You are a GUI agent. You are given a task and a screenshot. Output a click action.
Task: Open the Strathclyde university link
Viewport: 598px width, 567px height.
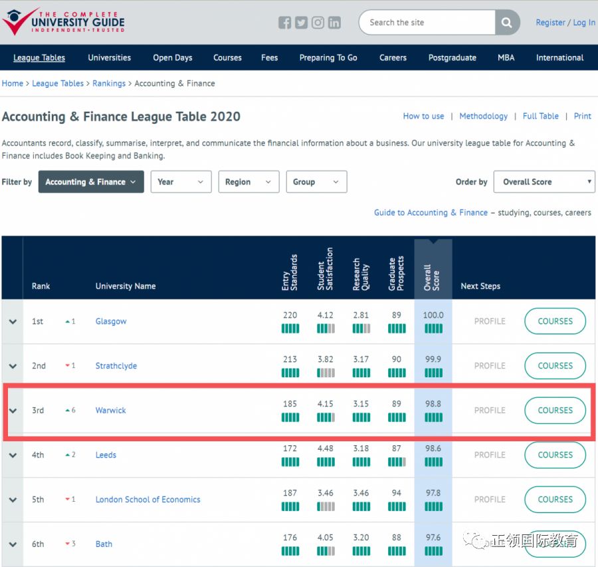point(116,365)
